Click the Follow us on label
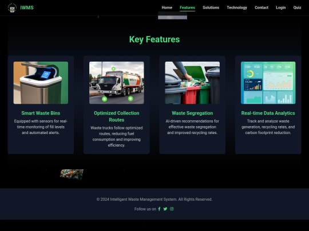309x231 pixels. (x=145, y=209)
